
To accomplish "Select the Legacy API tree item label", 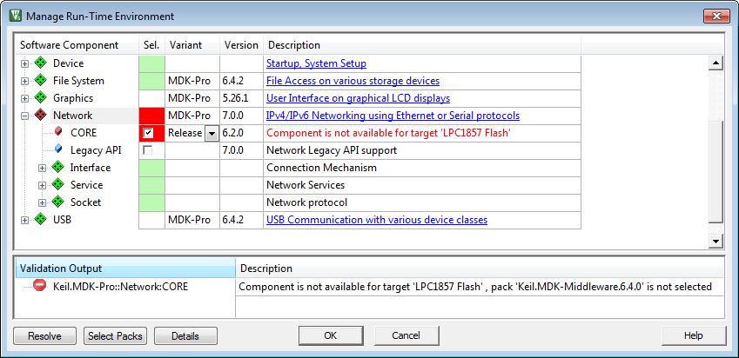I will [x=96, y=150].
